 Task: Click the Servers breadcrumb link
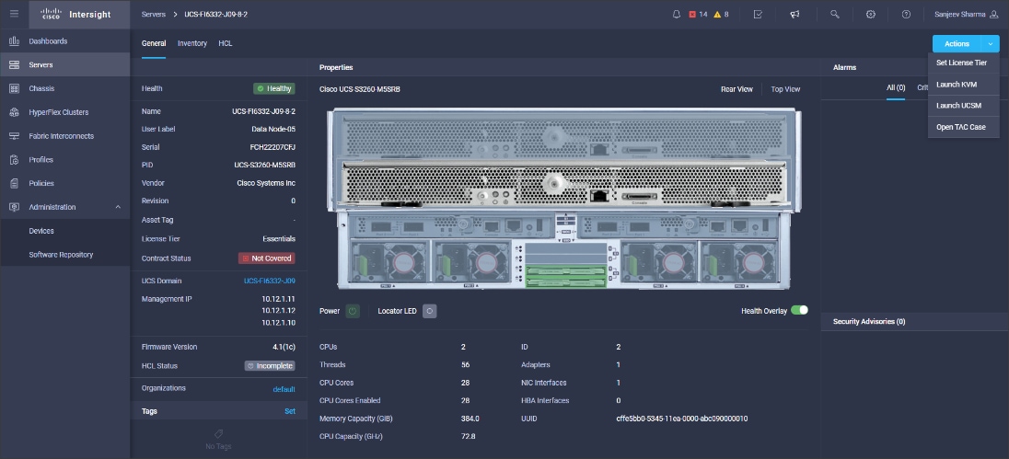coord(153,14)
